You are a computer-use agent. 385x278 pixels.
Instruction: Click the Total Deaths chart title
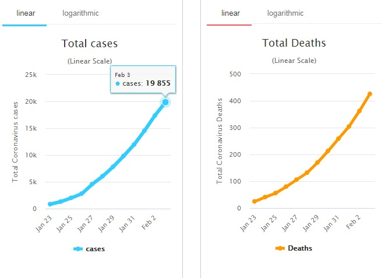pyautogui.click(x=294, y=43)
